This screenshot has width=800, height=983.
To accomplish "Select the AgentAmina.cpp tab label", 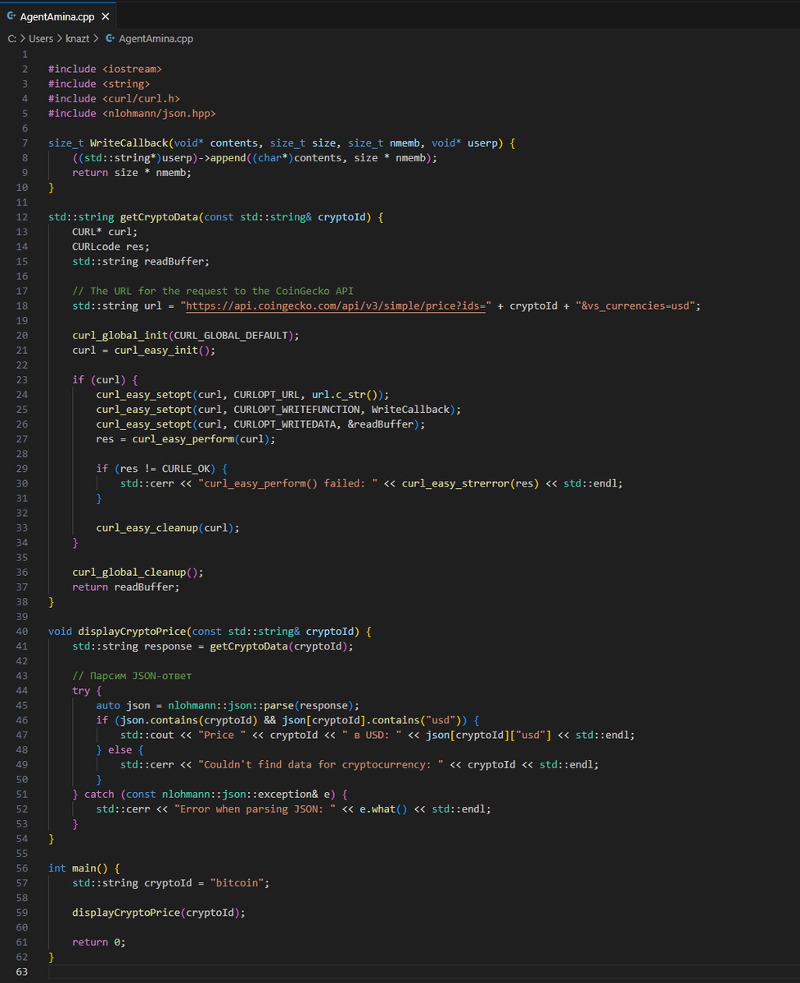I will pyautogui.click(x=57, y=16).
